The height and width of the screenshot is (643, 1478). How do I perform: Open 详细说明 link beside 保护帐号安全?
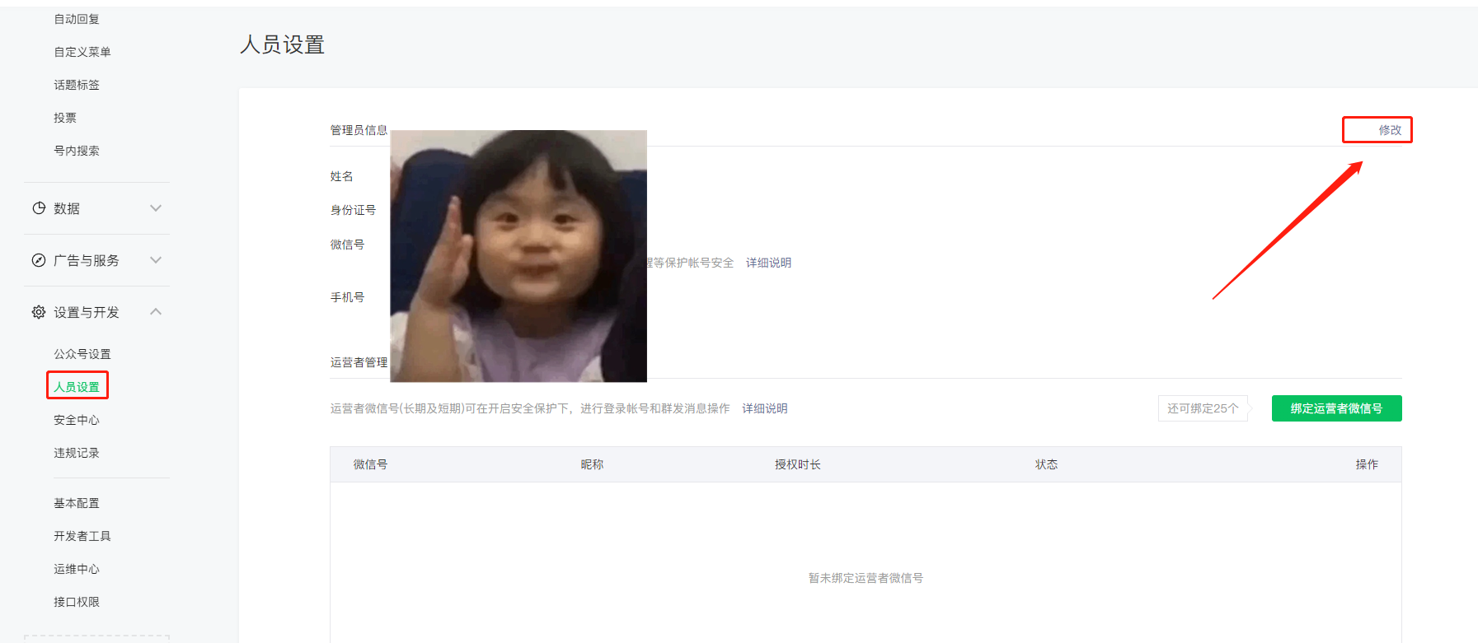pos(768,263)
